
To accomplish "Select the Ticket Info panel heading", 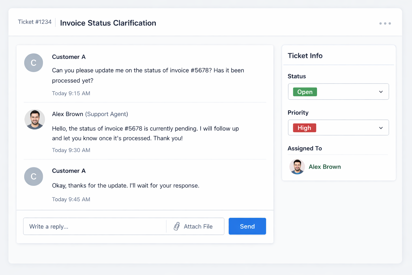I will (x=305, y=56).
